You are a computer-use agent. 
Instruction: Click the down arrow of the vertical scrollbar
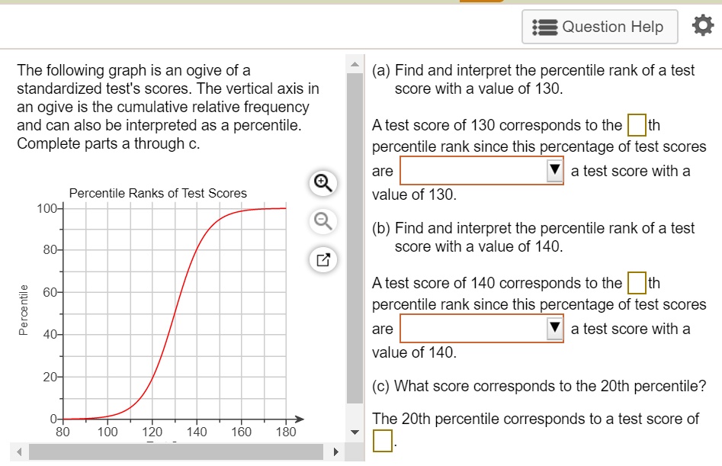coord(355,431)
